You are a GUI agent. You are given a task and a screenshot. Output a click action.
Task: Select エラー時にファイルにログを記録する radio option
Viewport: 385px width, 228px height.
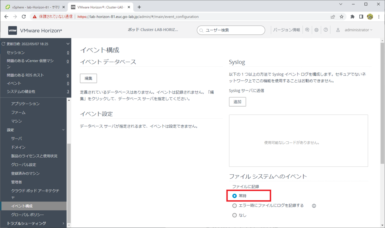pos(235,206)
